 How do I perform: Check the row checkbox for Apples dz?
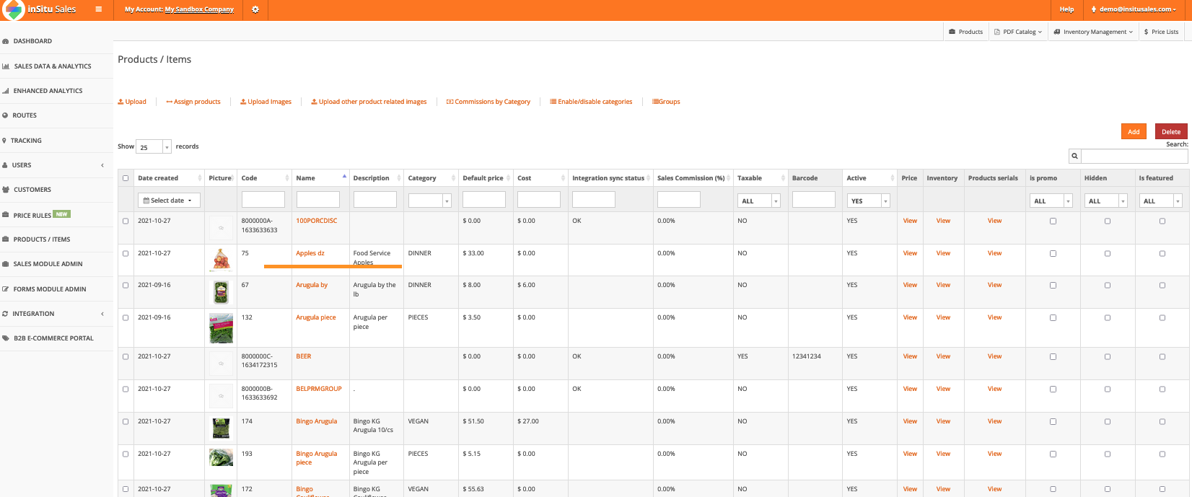tap(126, 254)
